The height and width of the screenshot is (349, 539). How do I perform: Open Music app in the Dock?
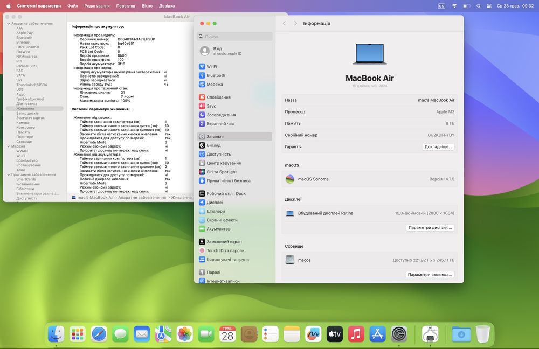point(356,334)
